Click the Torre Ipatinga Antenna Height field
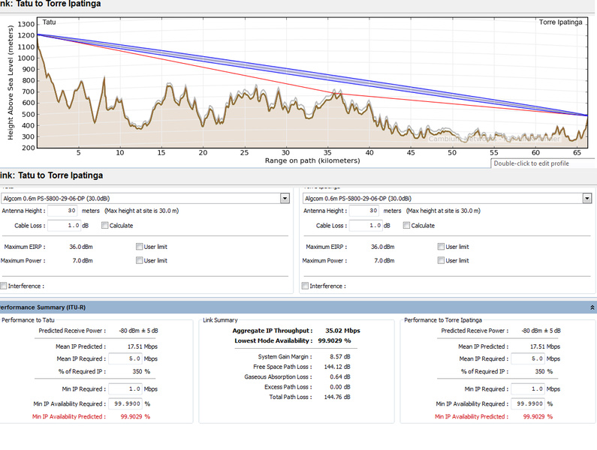This screenshot has width=597, height=450. click(x=366, y=211)
